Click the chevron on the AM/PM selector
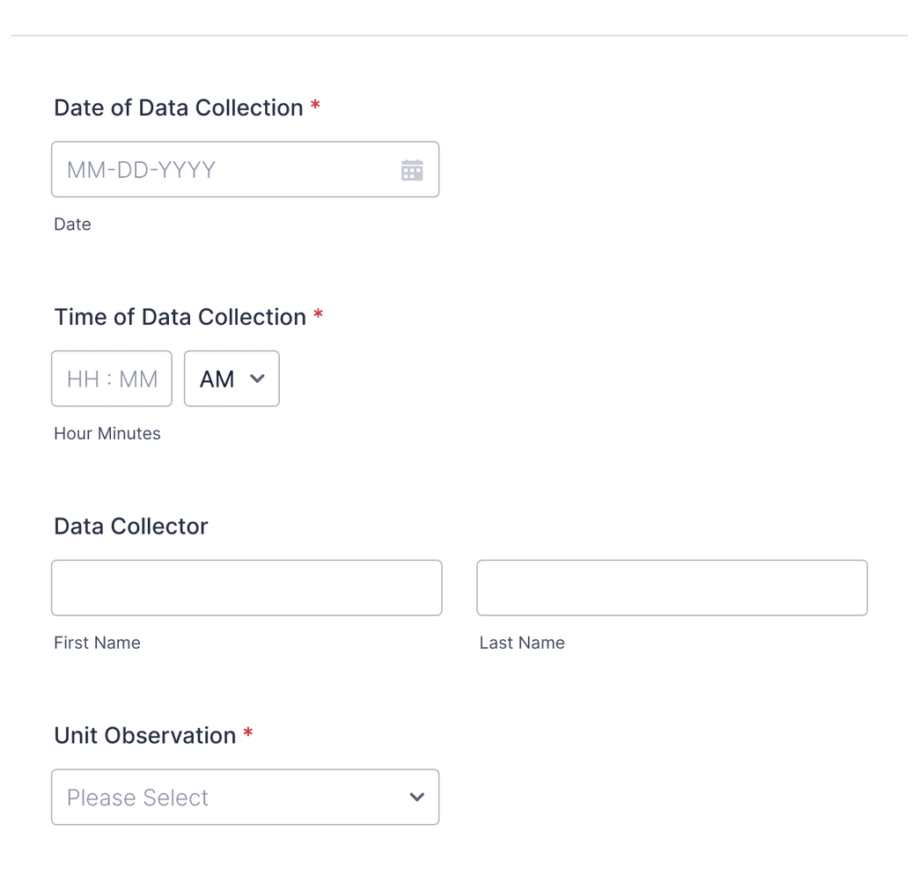 point(257,379)
